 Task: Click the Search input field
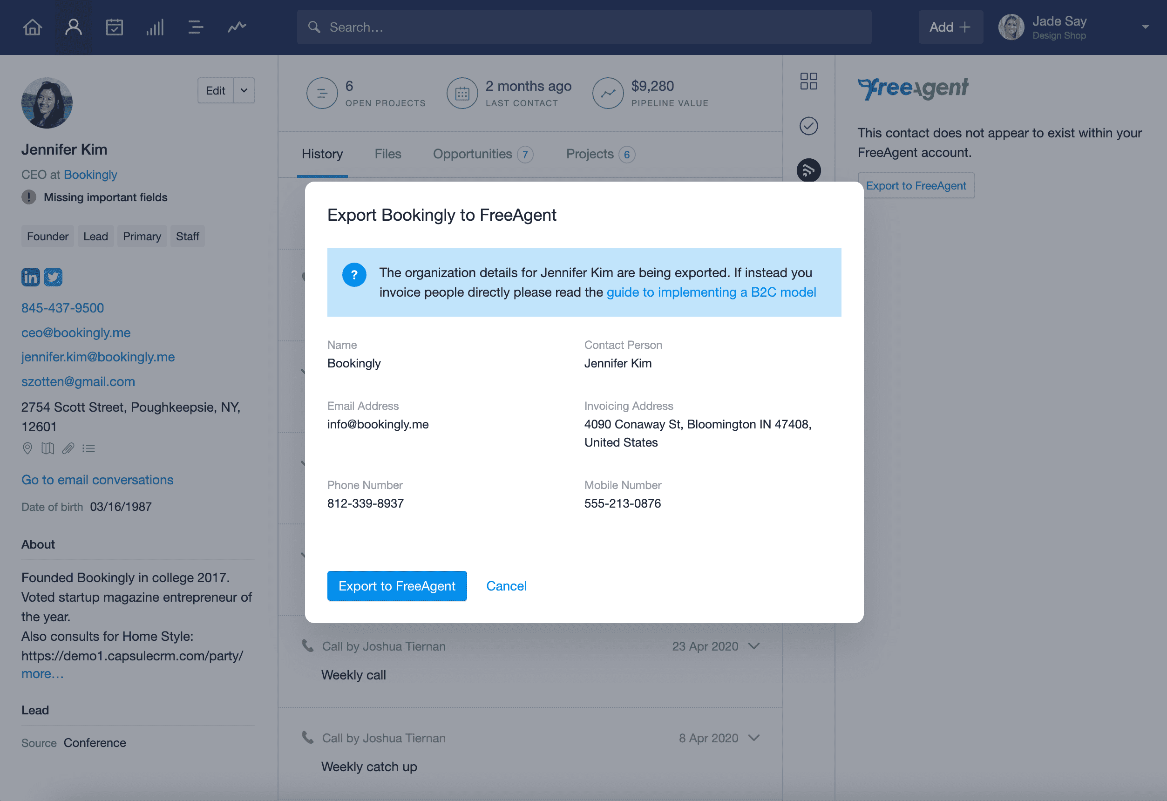point(583,27)
